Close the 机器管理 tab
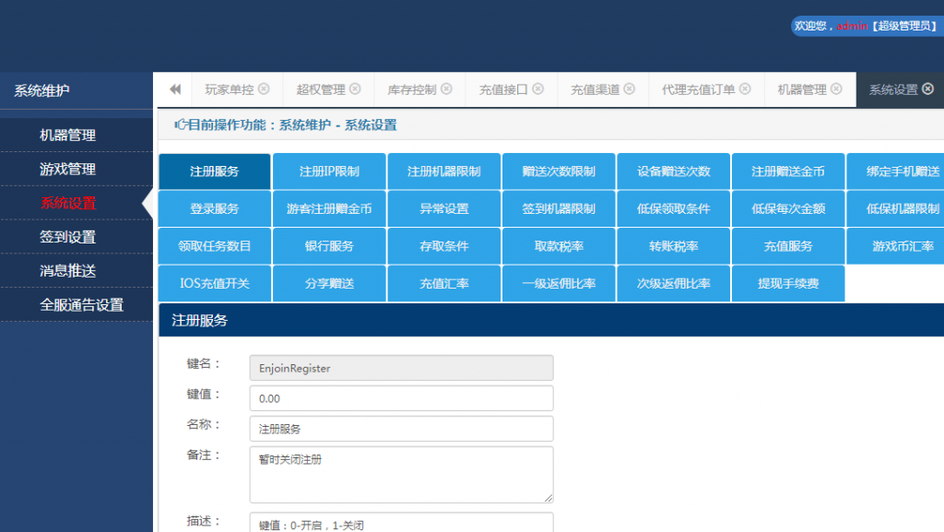This screenshot has width=944, height=532. click(x=834, y=89)
